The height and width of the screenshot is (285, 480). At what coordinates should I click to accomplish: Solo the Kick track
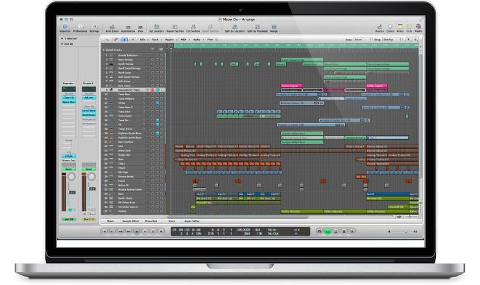click(162, 146)
